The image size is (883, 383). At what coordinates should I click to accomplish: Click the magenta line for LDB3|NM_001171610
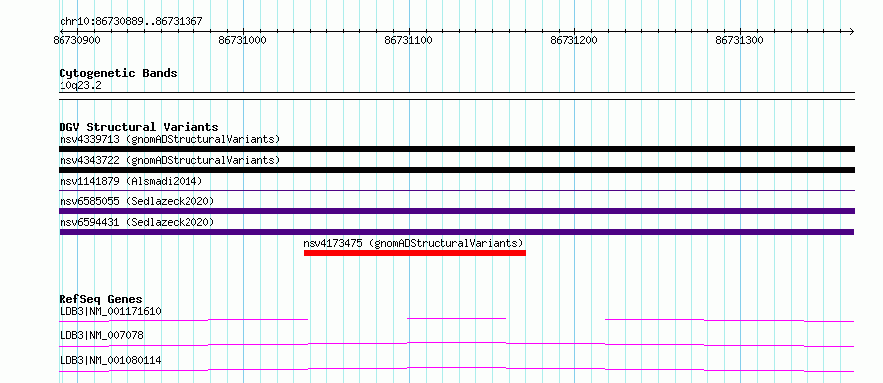point(456,319)
